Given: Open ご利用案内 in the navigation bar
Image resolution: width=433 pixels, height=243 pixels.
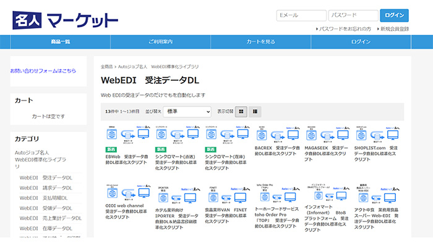Looking at the screenshot, I should 160,42.
